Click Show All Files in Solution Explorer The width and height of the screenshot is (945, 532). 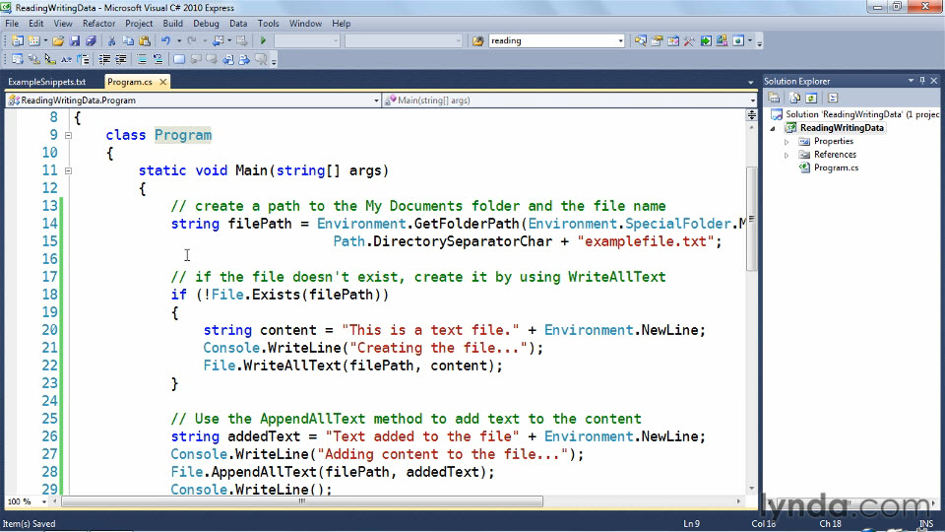coord(795,98)
